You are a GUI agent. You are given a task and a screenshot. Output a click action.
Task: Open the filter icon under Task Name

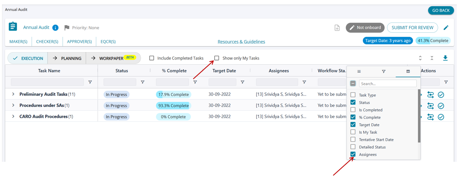tap(90, 82)
